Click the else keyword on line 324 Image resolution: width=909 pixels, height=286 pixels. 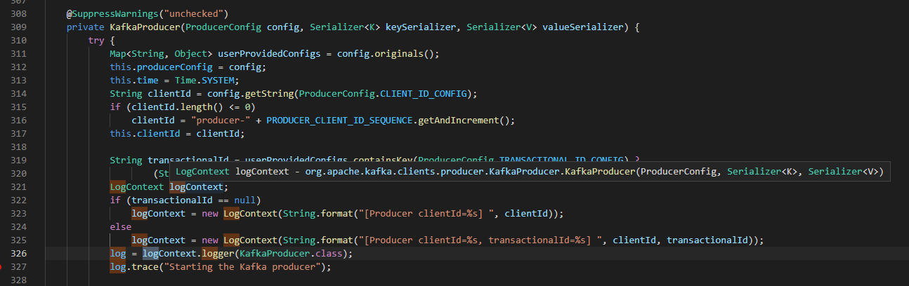120,226
